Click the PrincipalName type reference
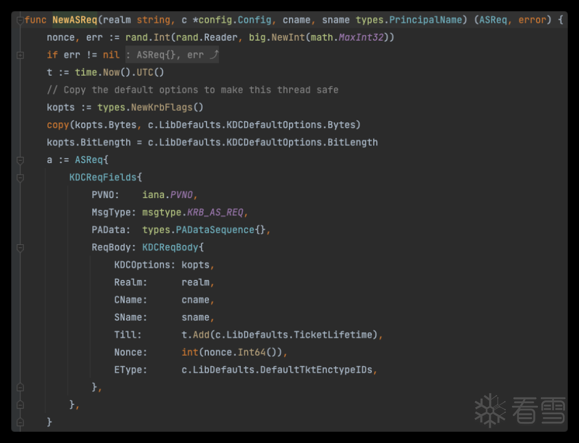Image resolution: width=579 pixels, height=443 pixels. point(425,20)
